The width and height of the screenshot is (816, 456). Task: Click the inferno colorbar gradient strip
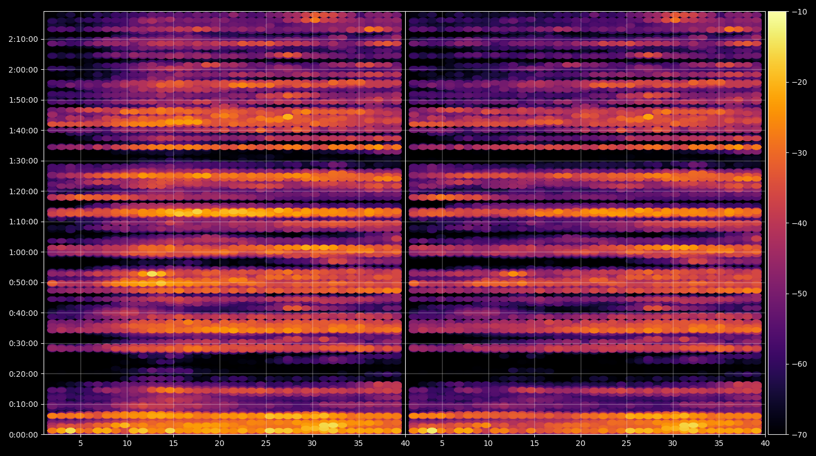pyautogui.click(x=777, y=223)
